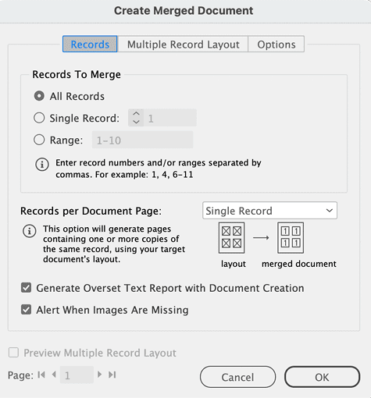Jump to last page navigation icon
The width and height of the screenshot is (371, 398).
pos(112,375)
